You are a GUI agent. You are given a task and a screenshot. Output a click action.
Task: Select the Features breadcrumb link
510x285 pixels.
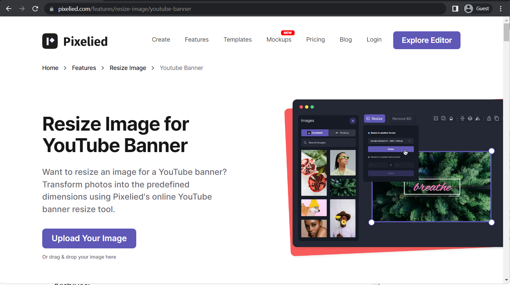pyautogui.click(x=84, y=68)
